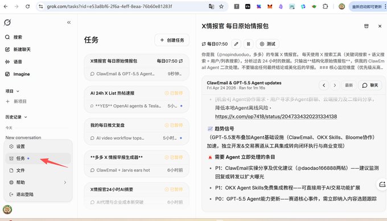Click 退出登陆 to log out

[x=38, y=194]
